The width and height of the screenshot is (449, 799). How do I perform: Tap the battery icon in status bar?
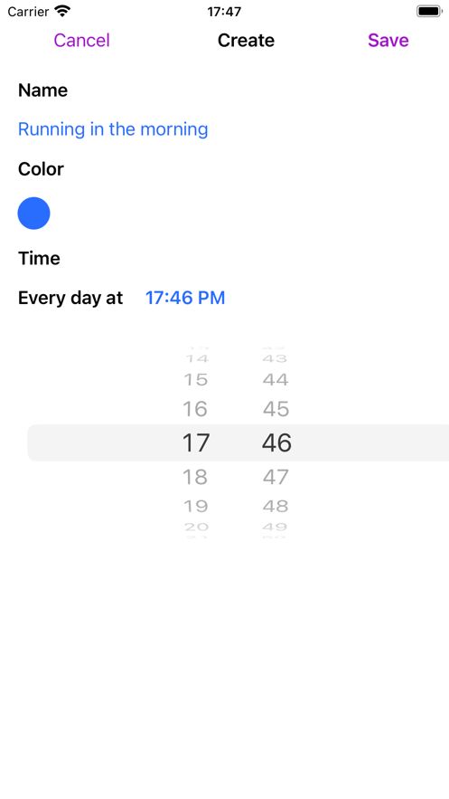(x=429, y=11)
